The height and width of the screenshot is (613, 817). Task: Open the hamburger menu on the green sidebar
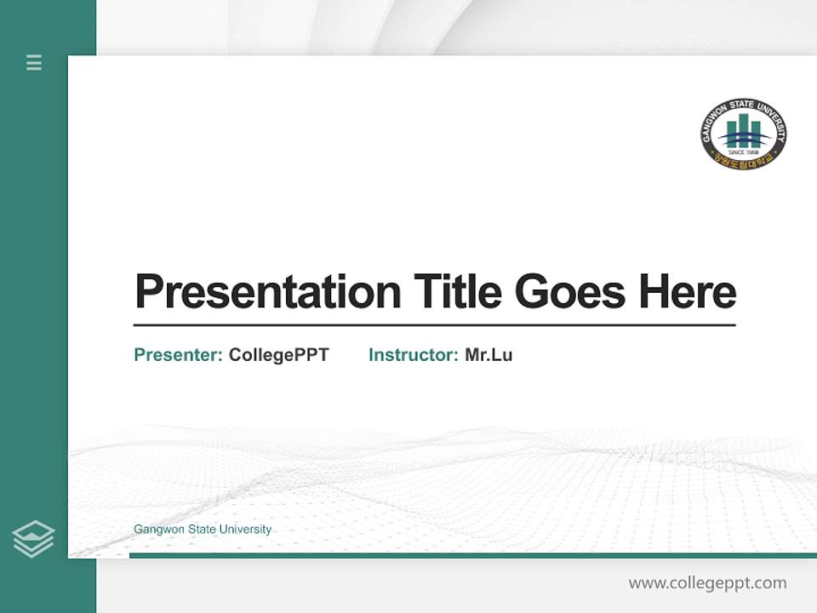click(x=33, y=63)
